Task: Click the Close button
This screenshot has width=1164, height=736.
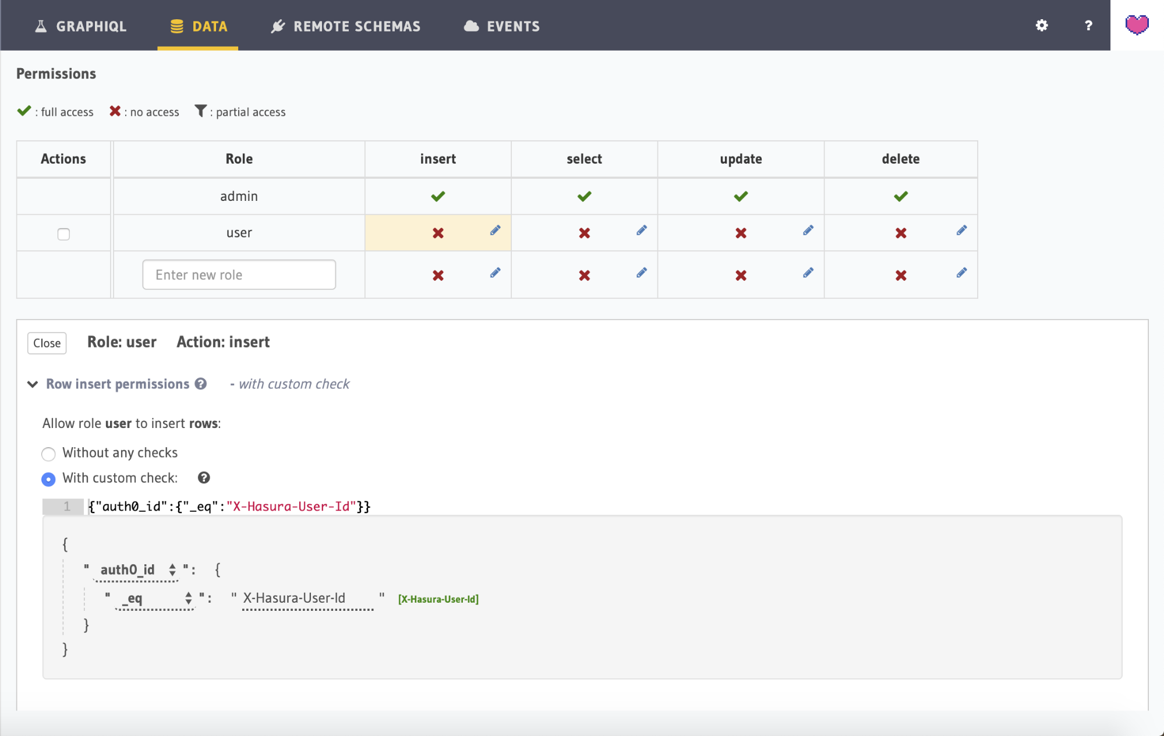Action: 48,342
